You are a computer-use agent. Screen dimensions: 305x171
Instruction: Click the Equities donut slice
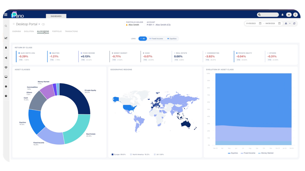pyautogui.click(x=35, y=122)
